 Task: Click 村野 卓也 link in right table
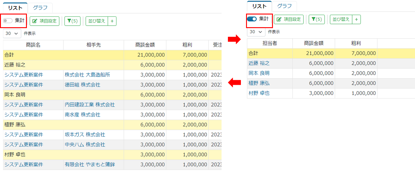259,93
